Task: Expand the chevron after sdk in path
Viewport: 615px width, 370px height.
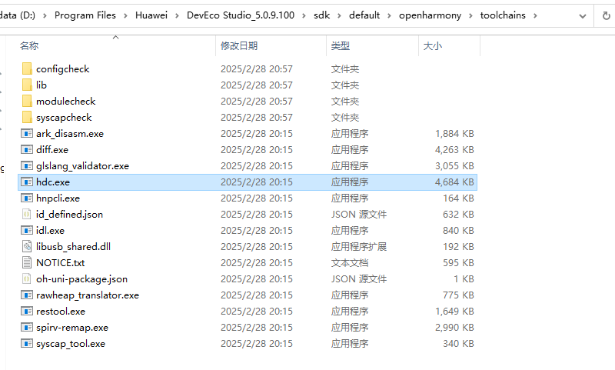Action: [x=339, y=15]
